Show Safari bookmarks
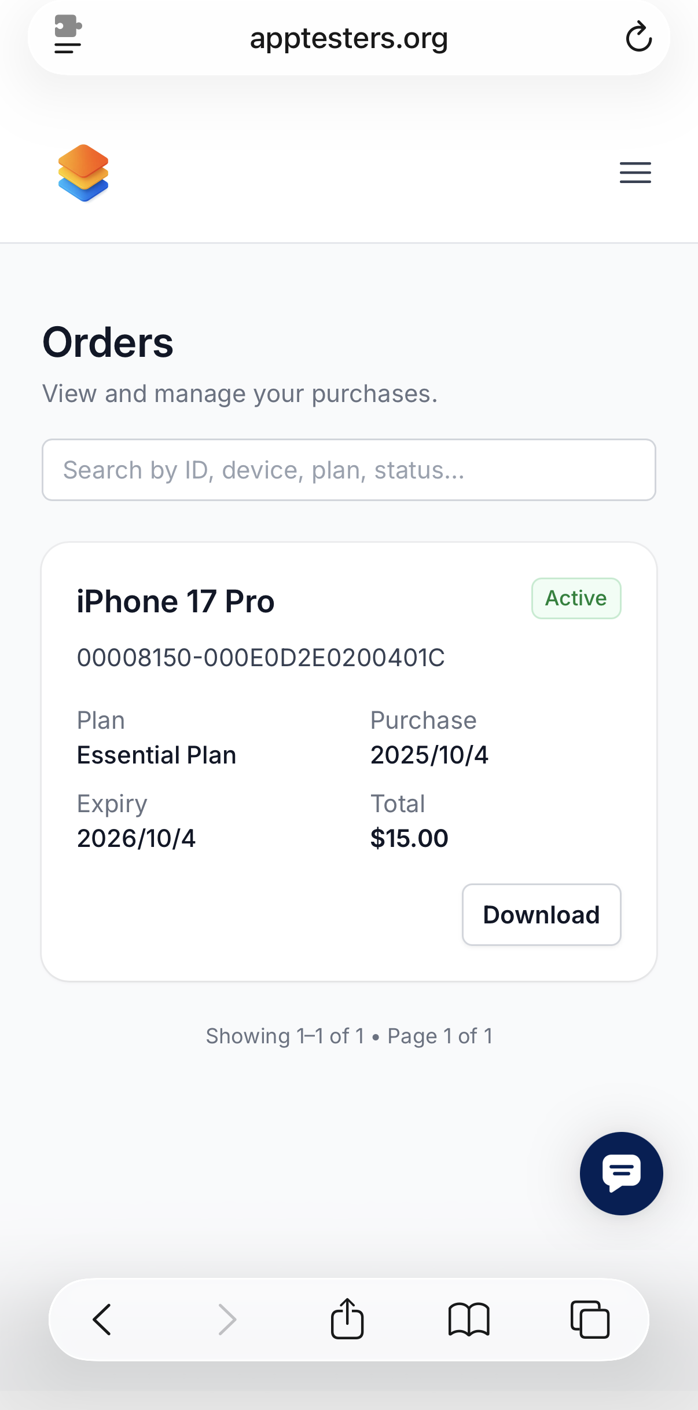The height and width of the screenshot is (1410, 698). coord(469,1320)
